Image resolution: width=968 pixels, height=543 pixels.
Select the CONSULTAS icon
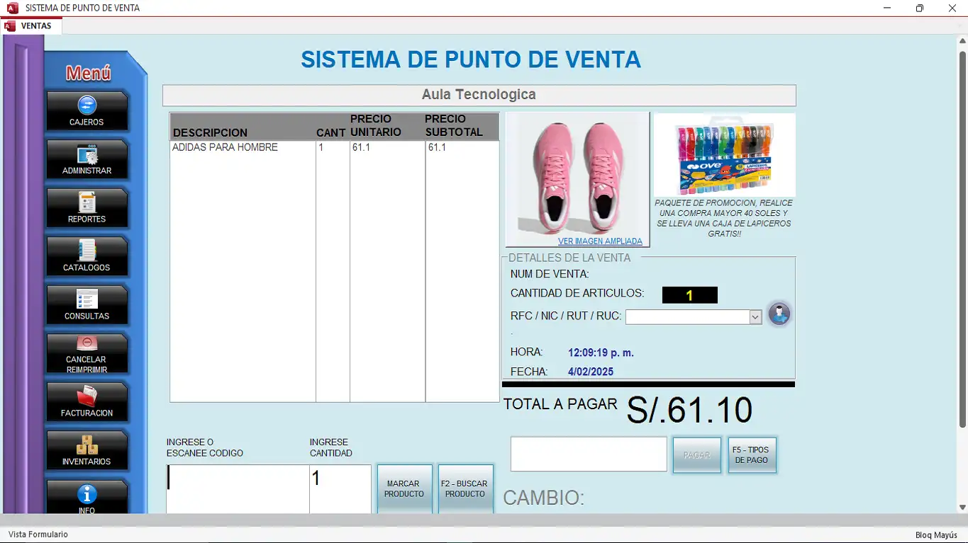point(87,304)
